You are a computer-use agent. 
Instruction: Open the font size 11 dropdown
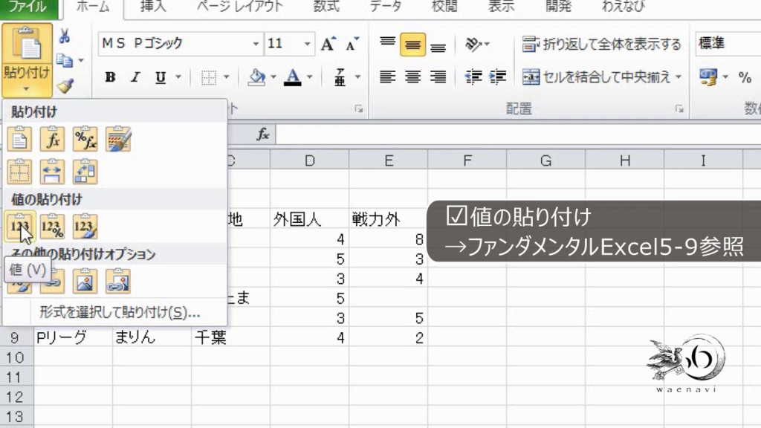point(307,44)
